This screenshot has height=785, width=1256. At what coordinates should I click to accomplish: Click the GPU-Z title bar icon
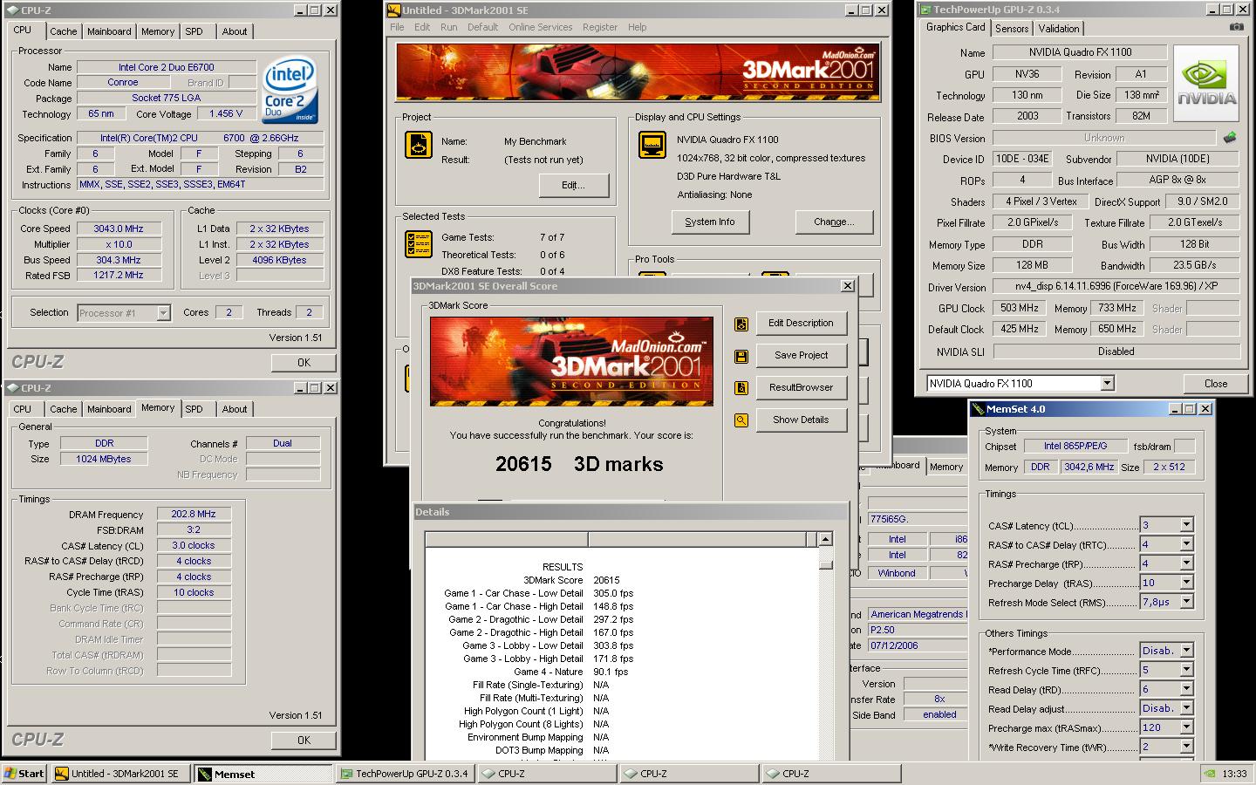coord(925,10)
